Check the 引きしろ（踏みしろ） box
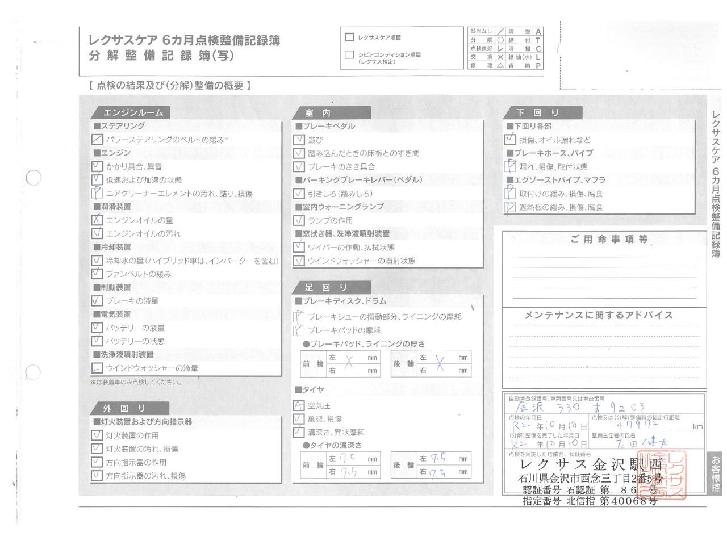 pyautogui.click(x=299, y=194)
